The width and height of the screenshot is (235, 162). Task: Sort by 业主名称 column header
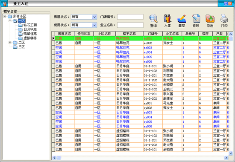172,34
